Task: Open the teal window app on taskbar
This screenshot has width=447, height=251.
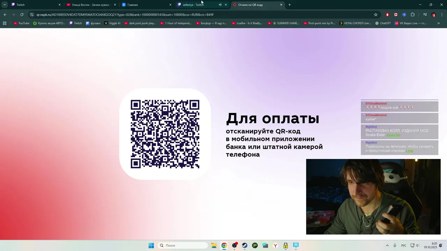Action: pyautogui.click(x=265, y=245)
